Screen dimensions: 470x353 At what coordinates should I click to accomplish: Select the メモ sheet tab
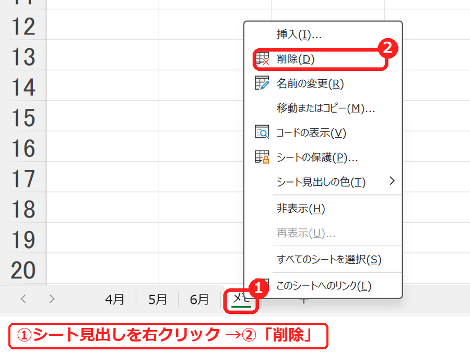point(241,299)
